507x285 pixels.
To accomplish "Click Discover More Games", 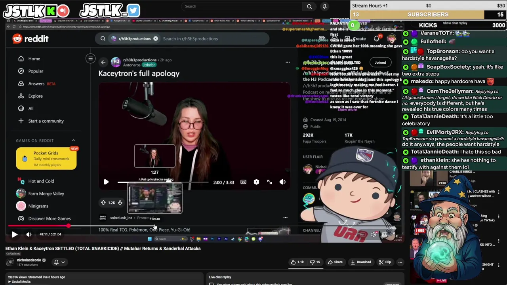I will click(x=49, y=218).
